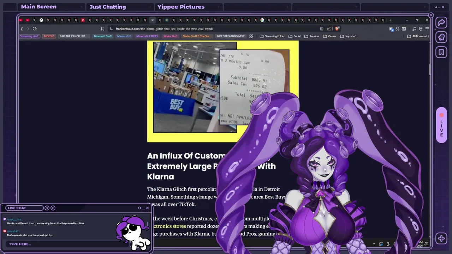
Task: Show hidden system tray icons chevron
Action: (x=374, y=244)
